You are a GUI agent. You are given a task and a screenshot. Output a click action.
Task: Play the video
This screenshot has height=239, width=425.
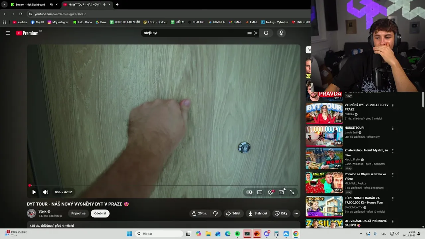click(34, 192)
